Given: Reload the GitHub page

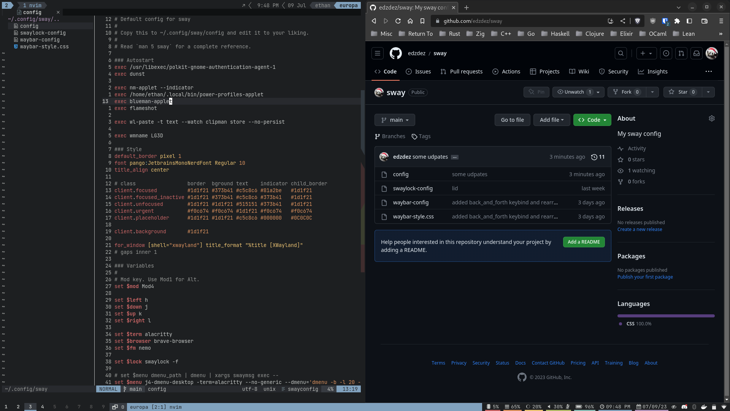Looking at the screenshot, I should point(398,21).
